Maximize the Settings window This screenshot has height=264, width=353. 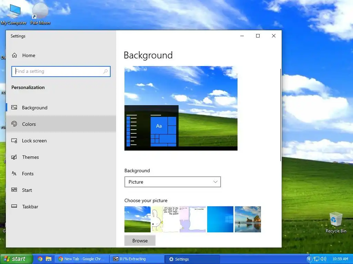click(258, 36)
